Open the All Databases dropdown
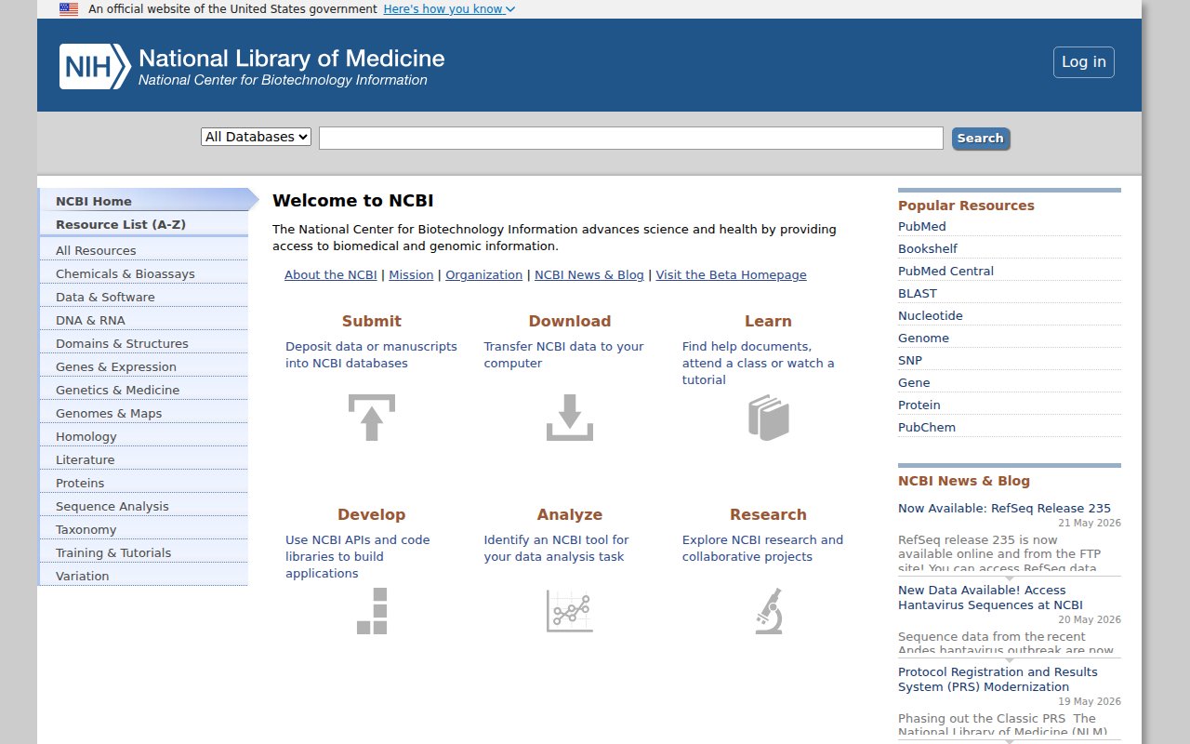Viewport: 1190px width, 744px height. click(x=256, y=137)
